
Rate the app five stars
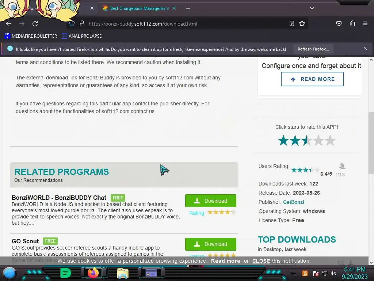330,140
